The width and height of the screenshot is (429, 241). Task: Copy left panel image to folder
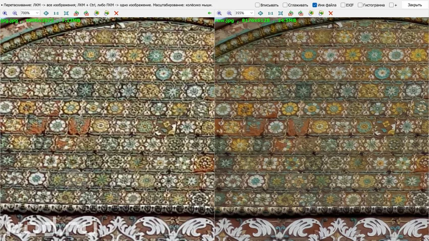96,13
